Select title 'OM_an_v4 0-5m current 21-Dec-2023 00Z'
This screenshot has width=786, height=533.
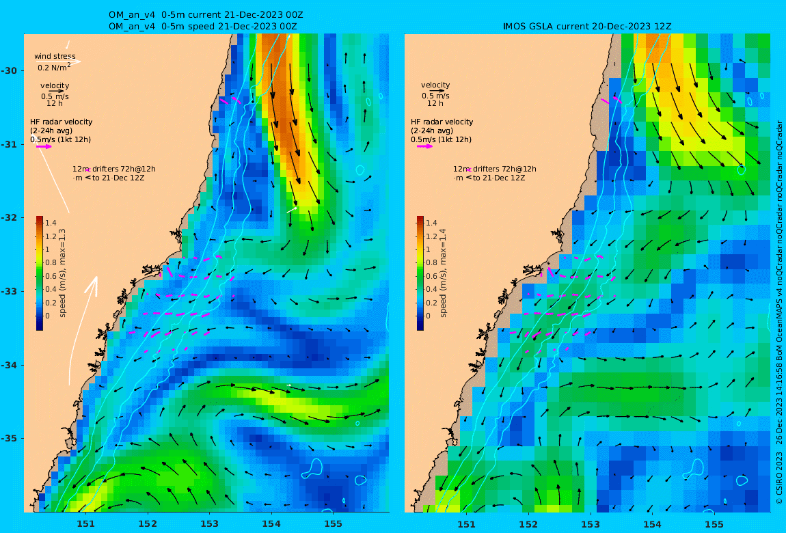pyautogui.click(x=206, y=14)
